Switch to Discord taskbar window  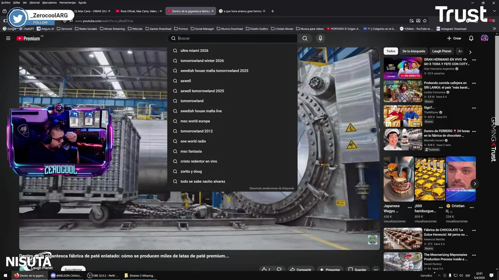(x=66, y=275)
